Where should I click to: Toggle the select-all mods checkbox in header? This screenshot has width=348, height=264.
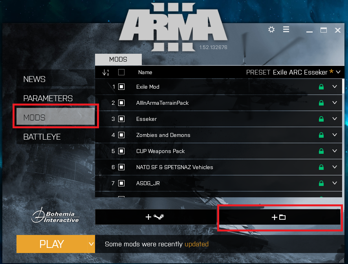121,72
